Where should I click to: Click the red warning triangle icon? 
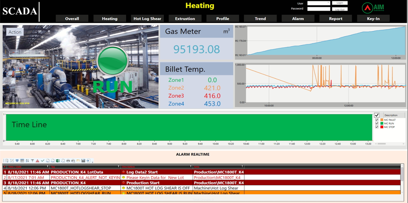point(37,161)
